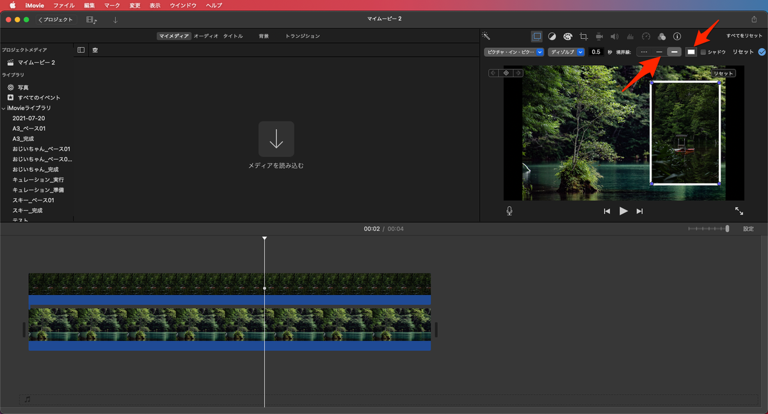768x414 pixels.
Task: Open the 編集 menu
Action: point(90,5)
